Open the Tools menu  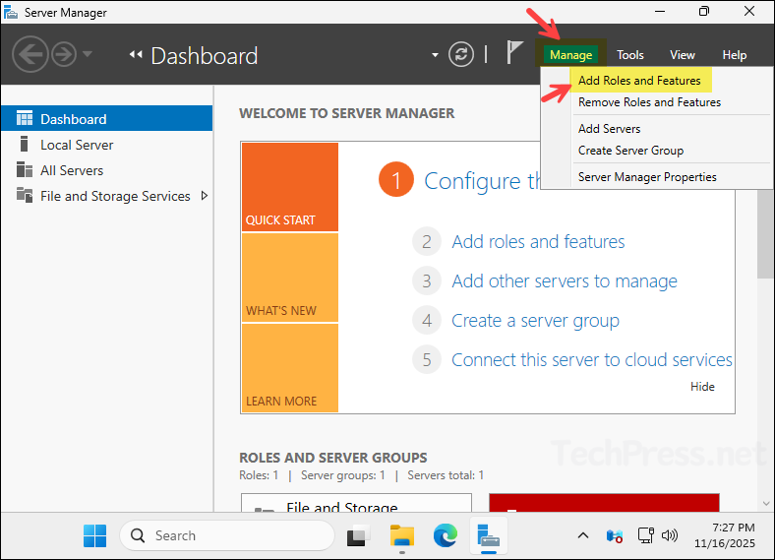(630, 55)
